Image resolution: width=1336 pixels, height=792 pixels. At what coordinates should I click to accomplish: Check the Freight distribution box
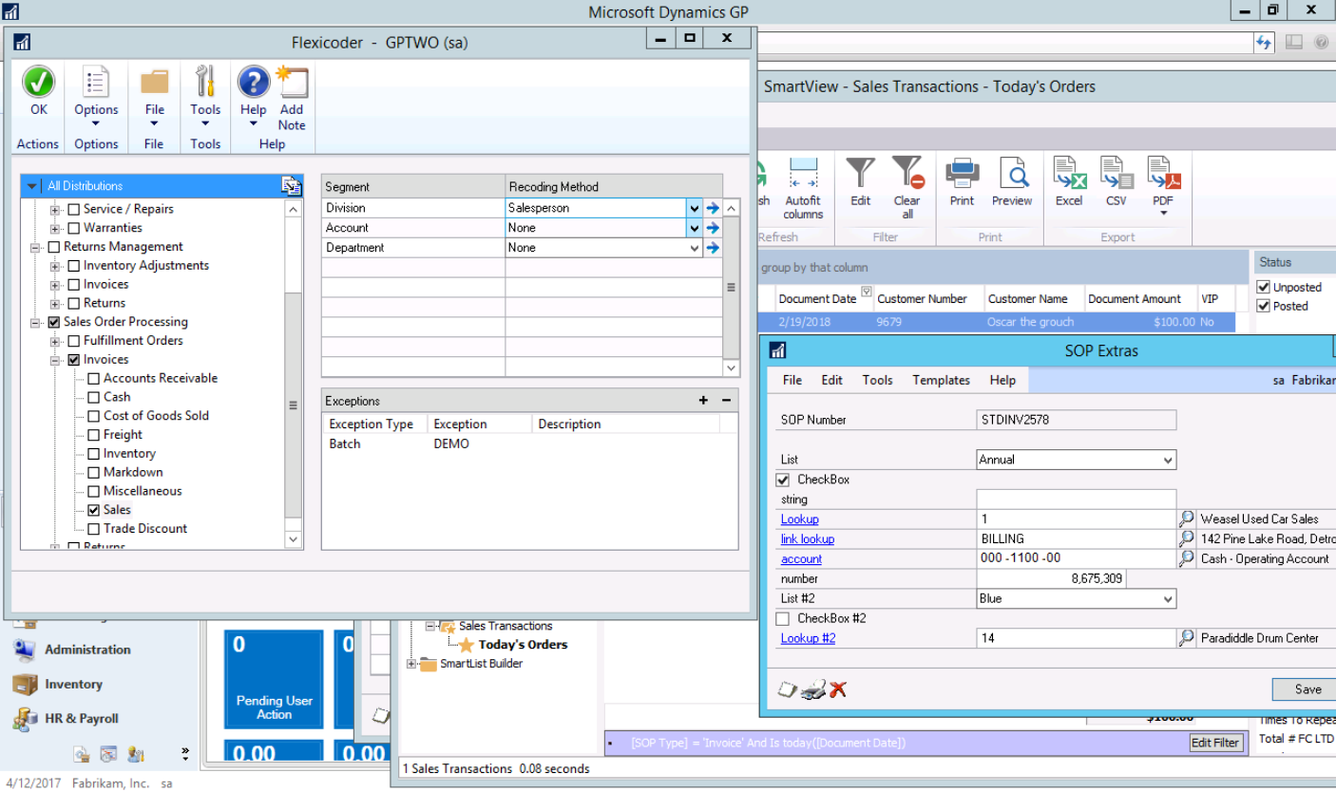coord(93,435)
